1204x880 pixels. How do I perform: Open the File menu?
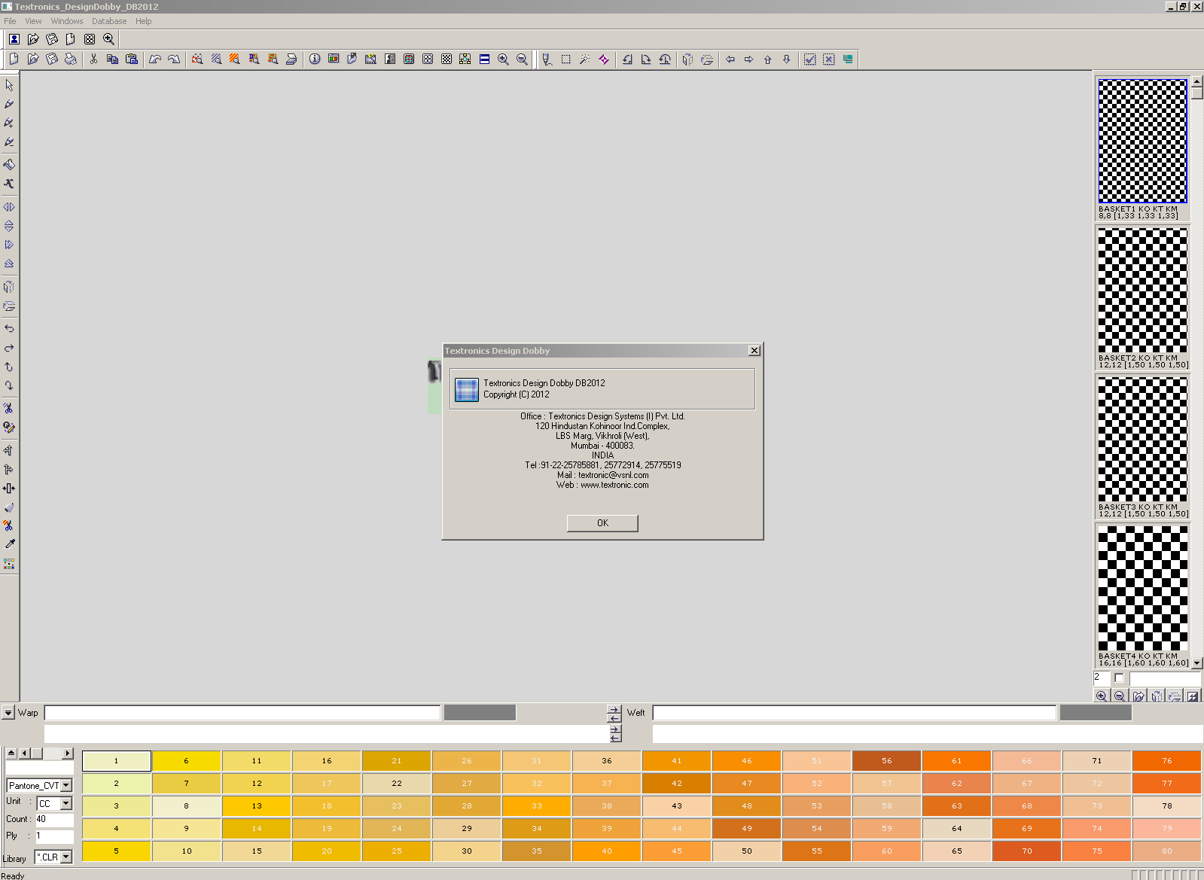click(10, 21)
